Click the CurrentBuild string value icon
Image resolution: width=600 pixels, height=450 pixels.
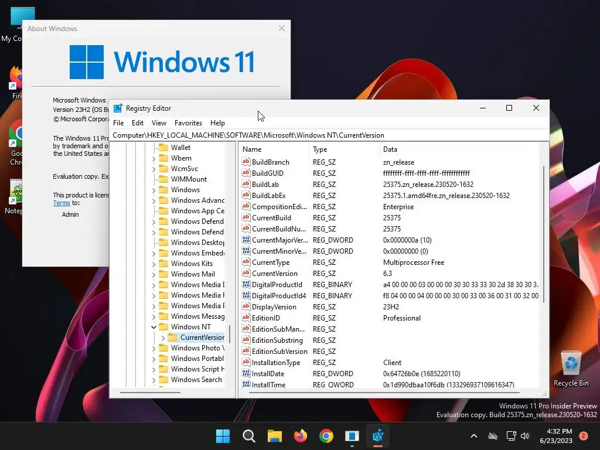point(246,217)
